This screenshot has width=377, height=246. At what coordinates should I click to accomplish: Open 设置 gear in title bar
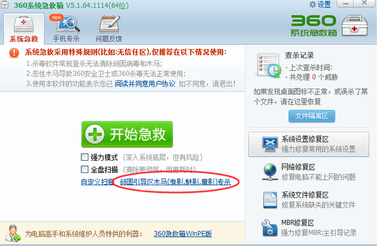320,4
